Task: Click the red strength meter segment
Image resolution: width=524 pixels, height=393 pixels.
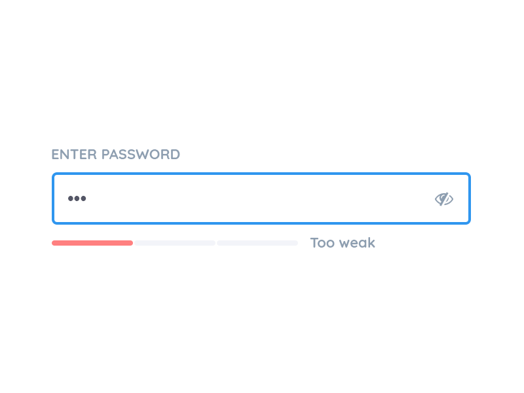Action: coord(92,243)
